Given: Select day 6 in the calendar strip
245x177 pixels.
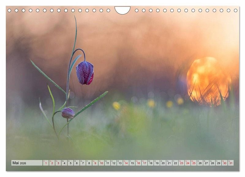Looking at the screenshot, I should tap(77, 163).
